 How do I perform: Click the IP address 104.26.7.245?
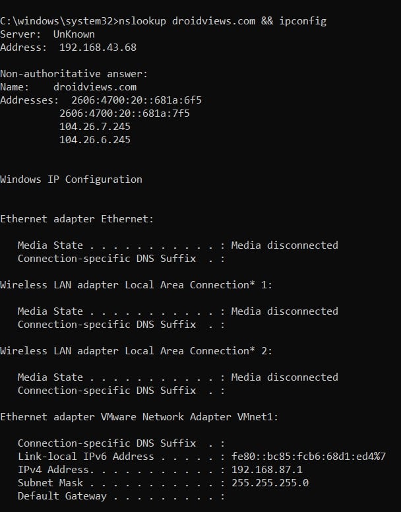95,127
